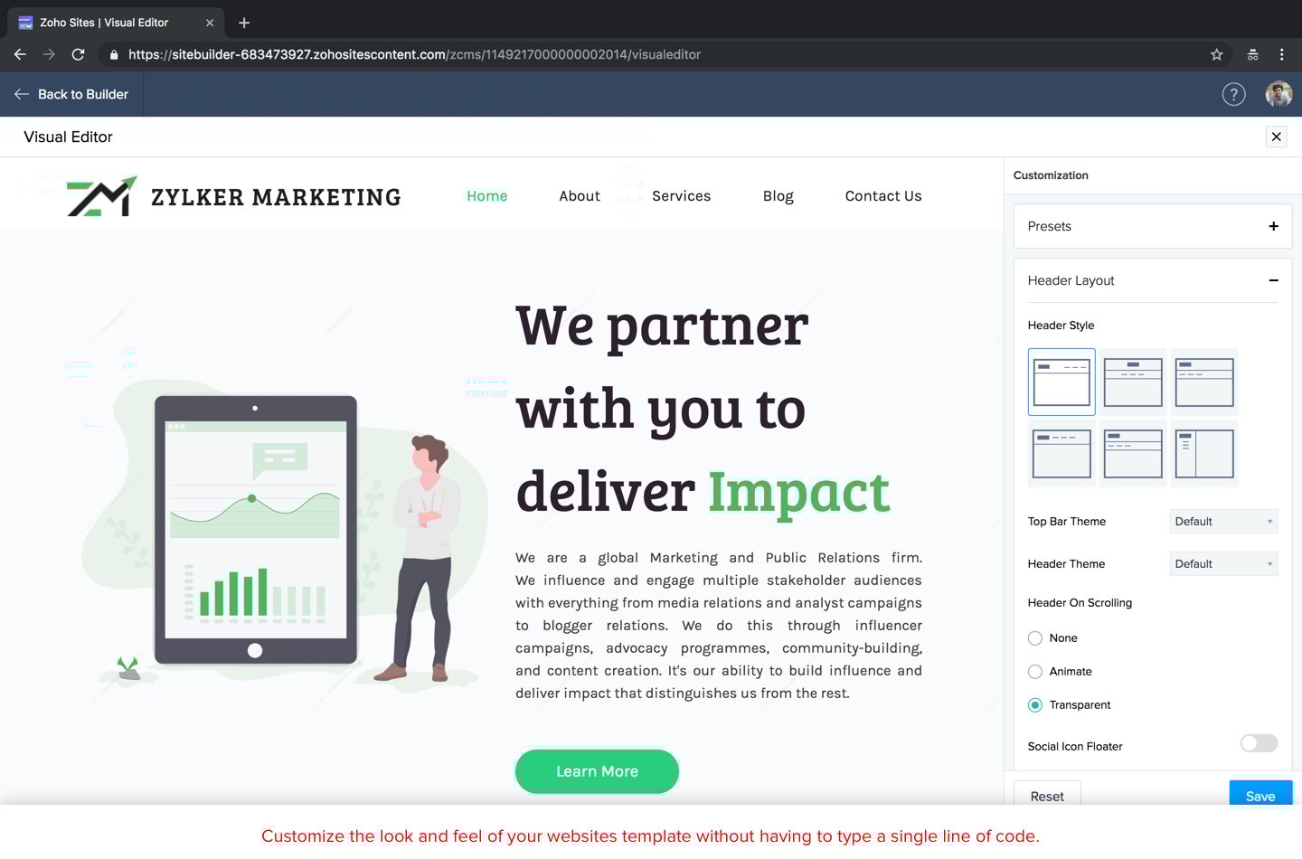Open Contact Us menu item
Viewport: 1302px width, 859px height.
[882, 196]
